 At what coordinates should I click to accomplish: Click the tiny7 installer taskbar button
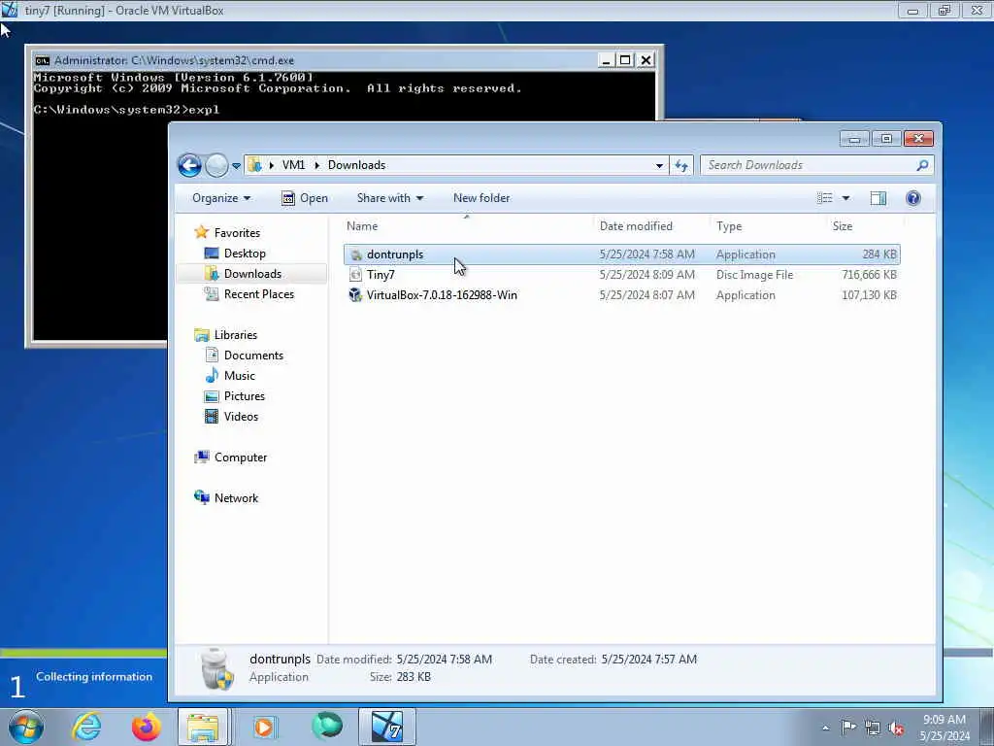point(386,727)
